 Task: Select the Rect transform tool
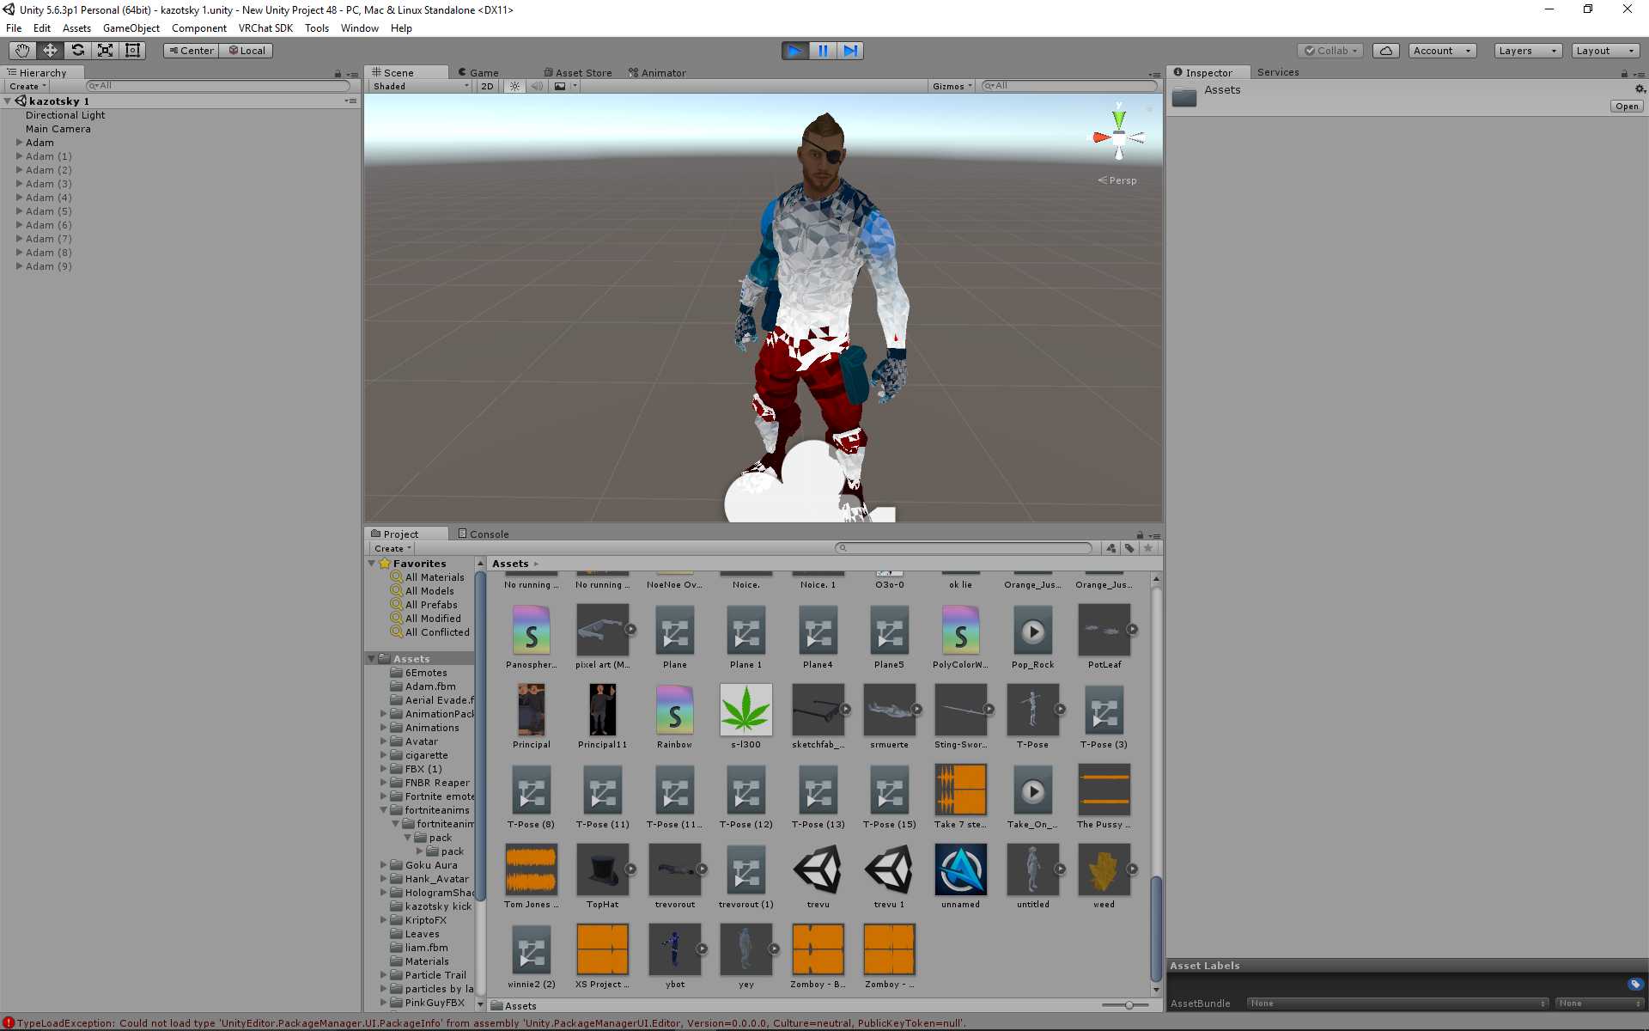click(x=132, y=51)
